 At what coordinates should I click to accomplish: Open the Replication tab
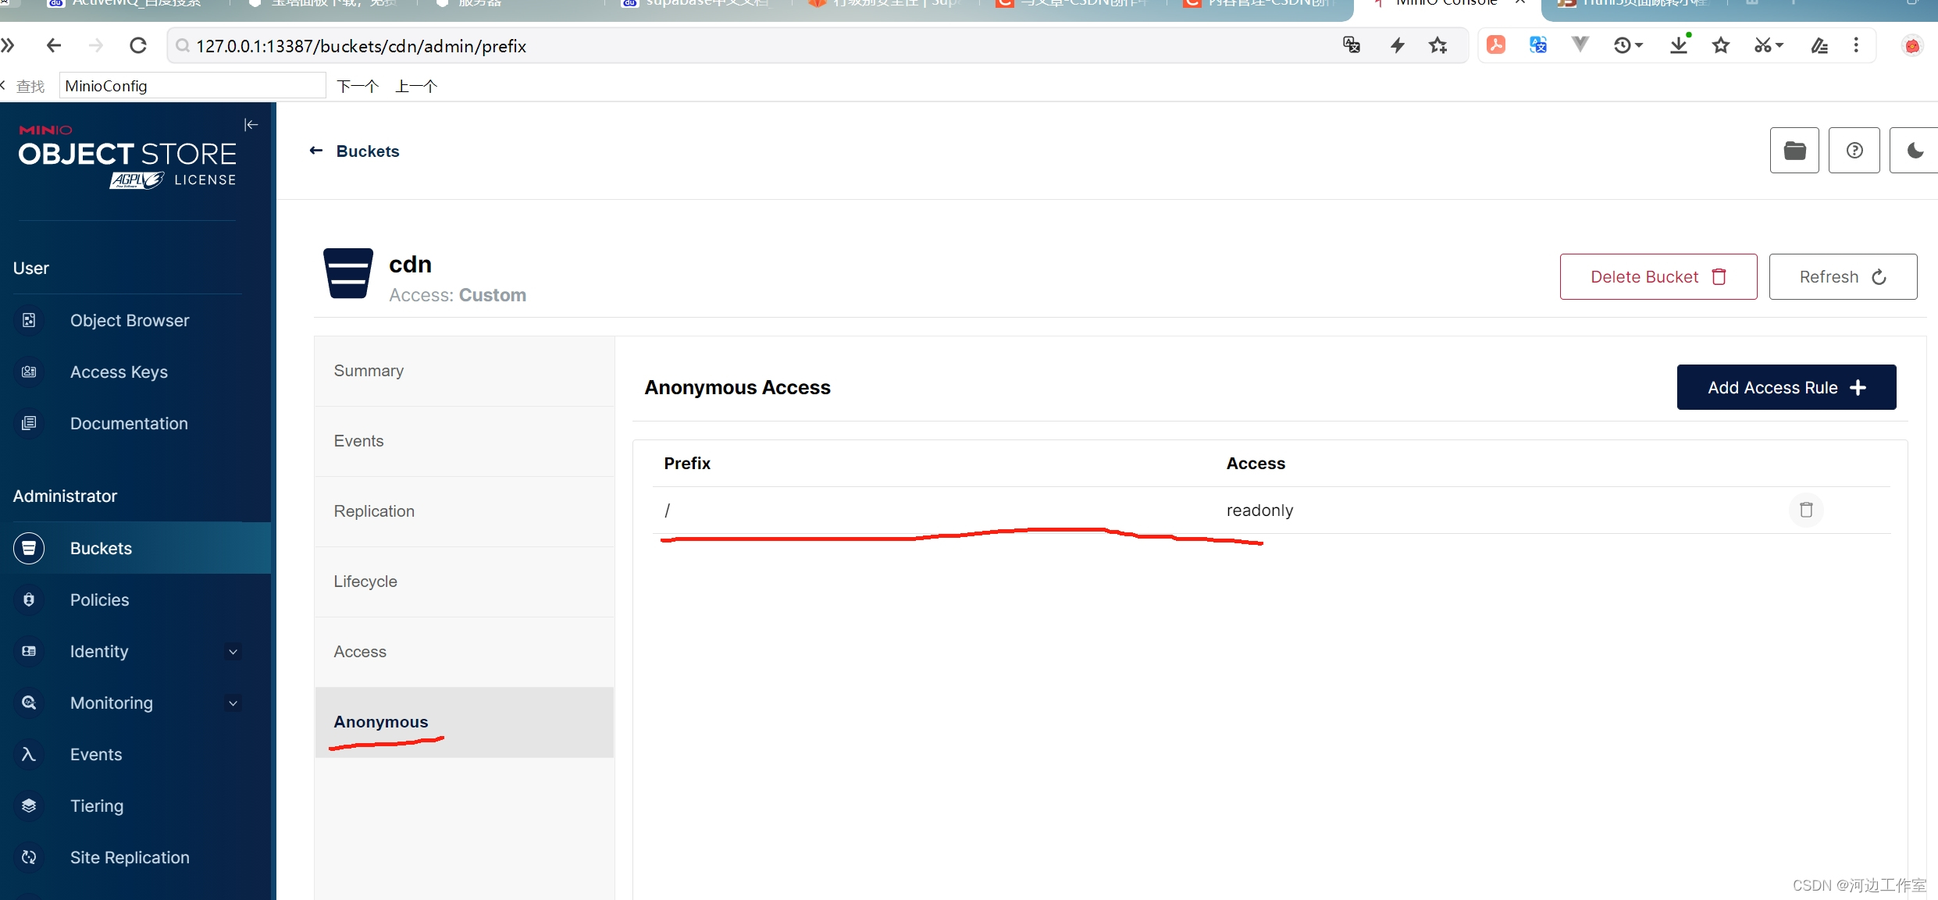point(374,511)
